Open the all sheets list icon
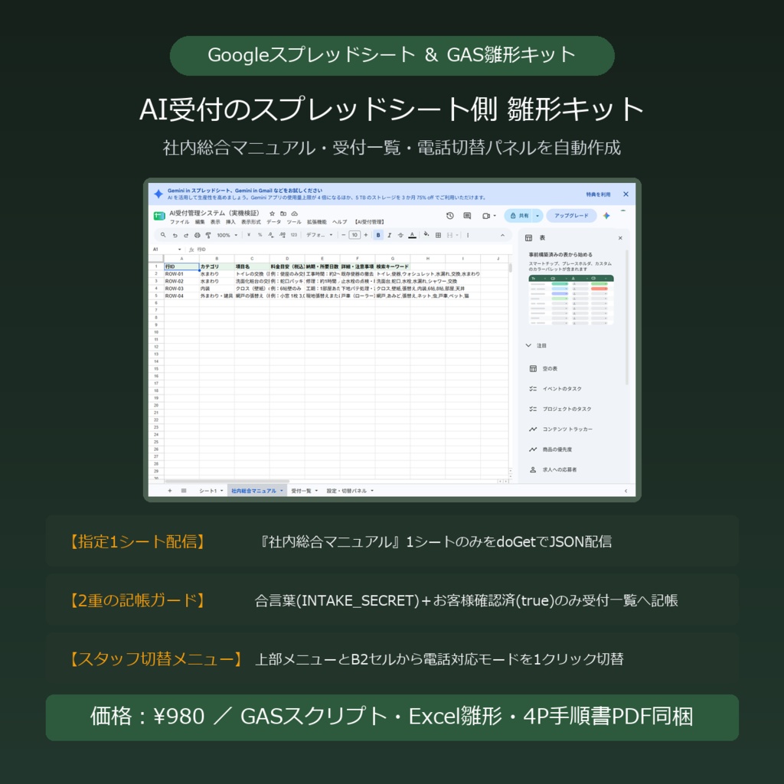Screen dimensions: 784x784 click(184, 491)
